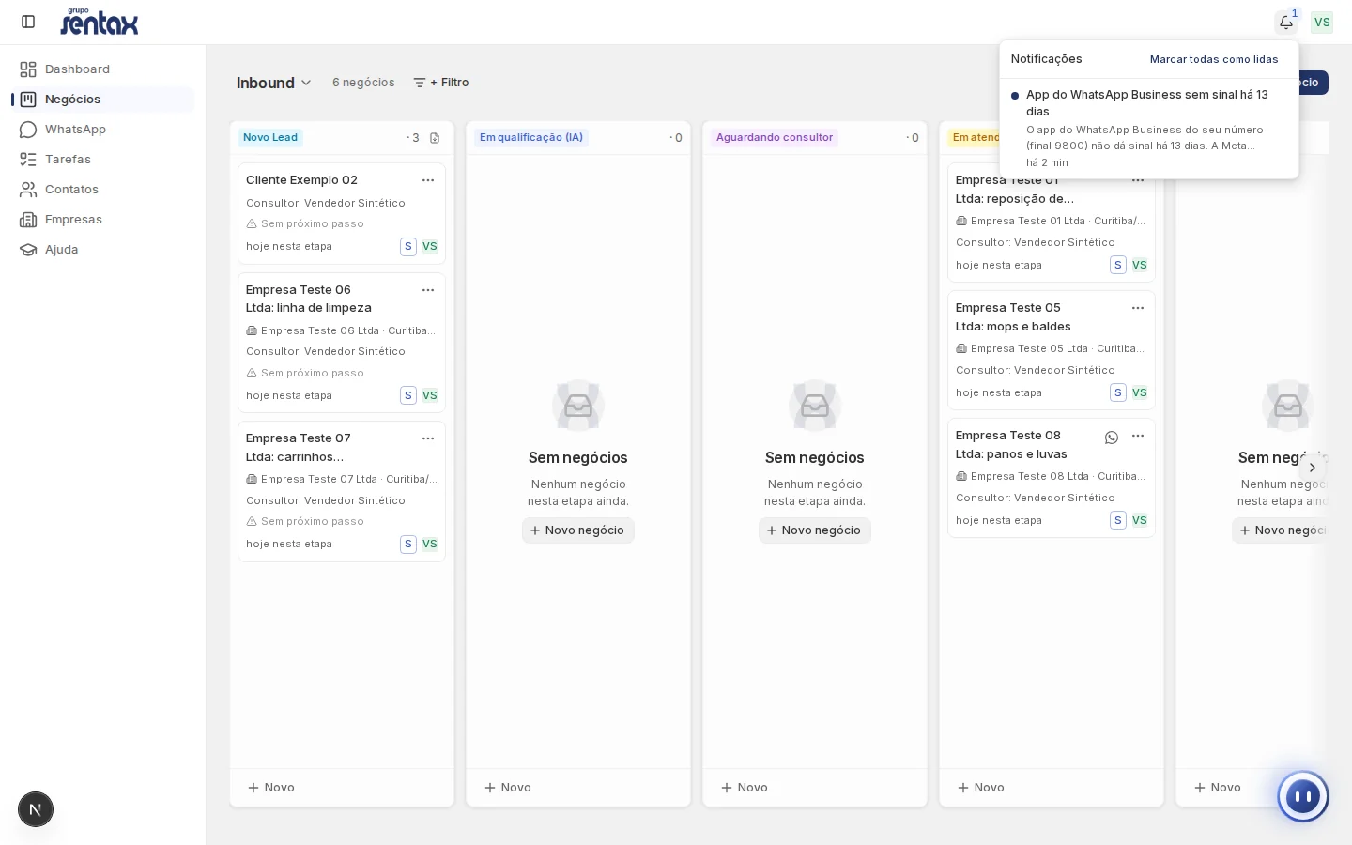Open the notifications bell icon
1352x845 pixels.
click(1286, 22)
